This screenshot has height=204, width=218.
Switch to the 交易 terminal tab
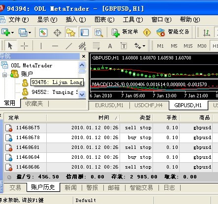pyautogui.click(x=15, y=188)
